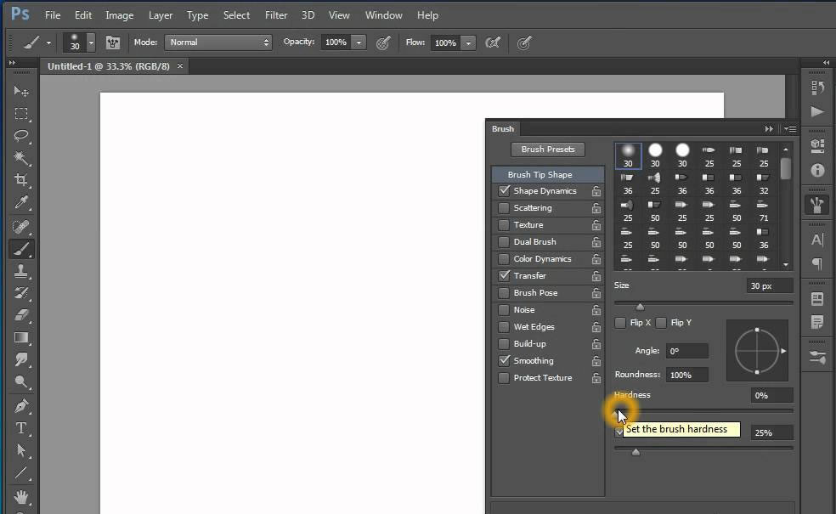
Task: Disable the Shape Dynamics checkbox
Action: [504, 191]
